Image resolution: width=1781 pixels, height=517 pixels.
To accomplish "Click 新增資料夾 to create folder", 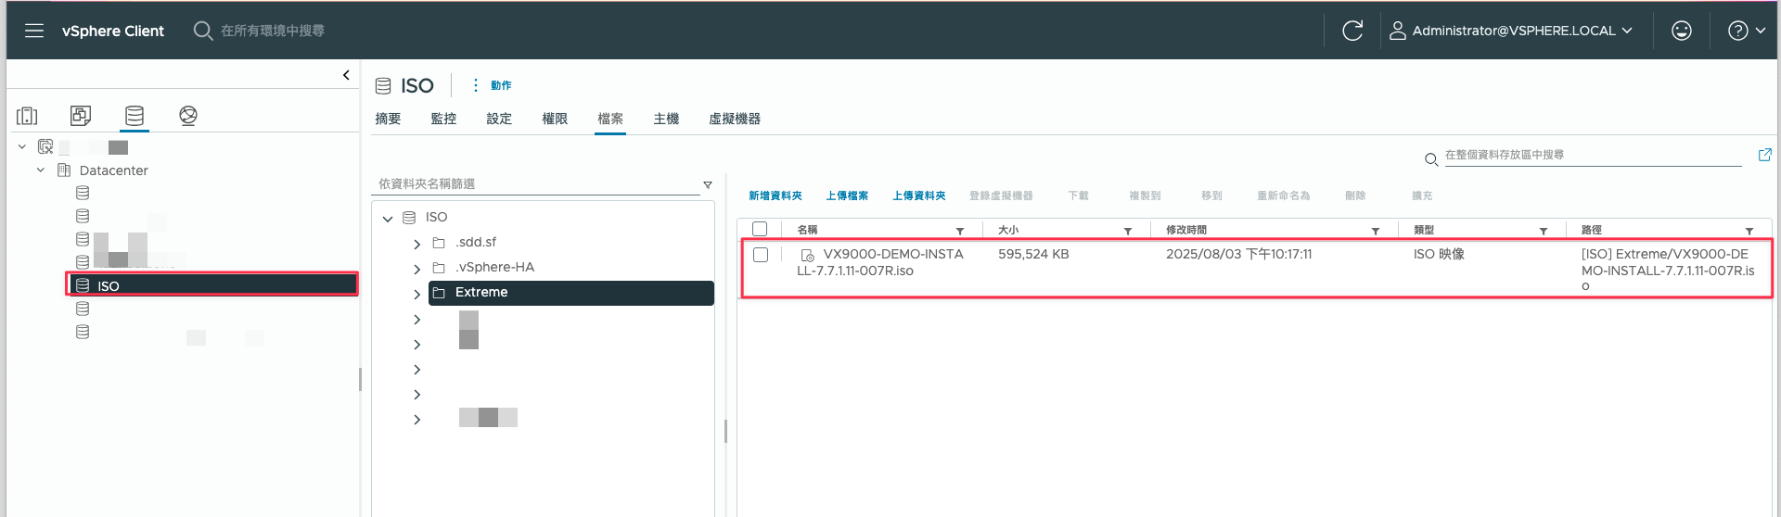I will pyautogui.click(x=775, y=195).
